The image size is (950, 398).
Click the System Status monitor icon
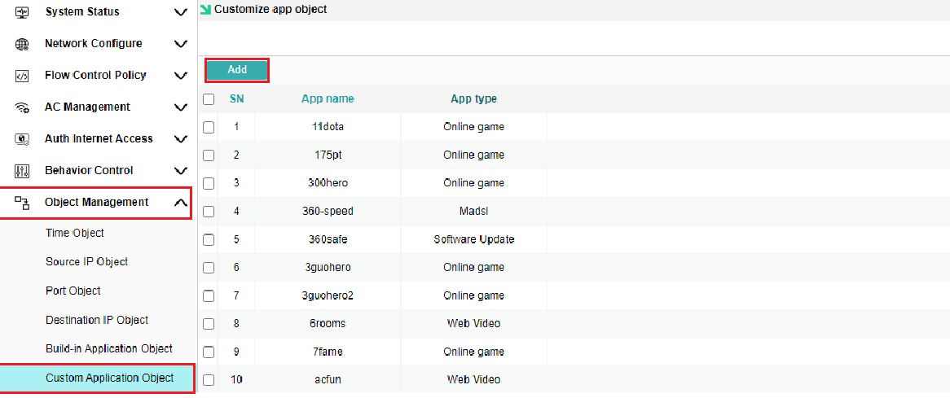pos(22,12)
